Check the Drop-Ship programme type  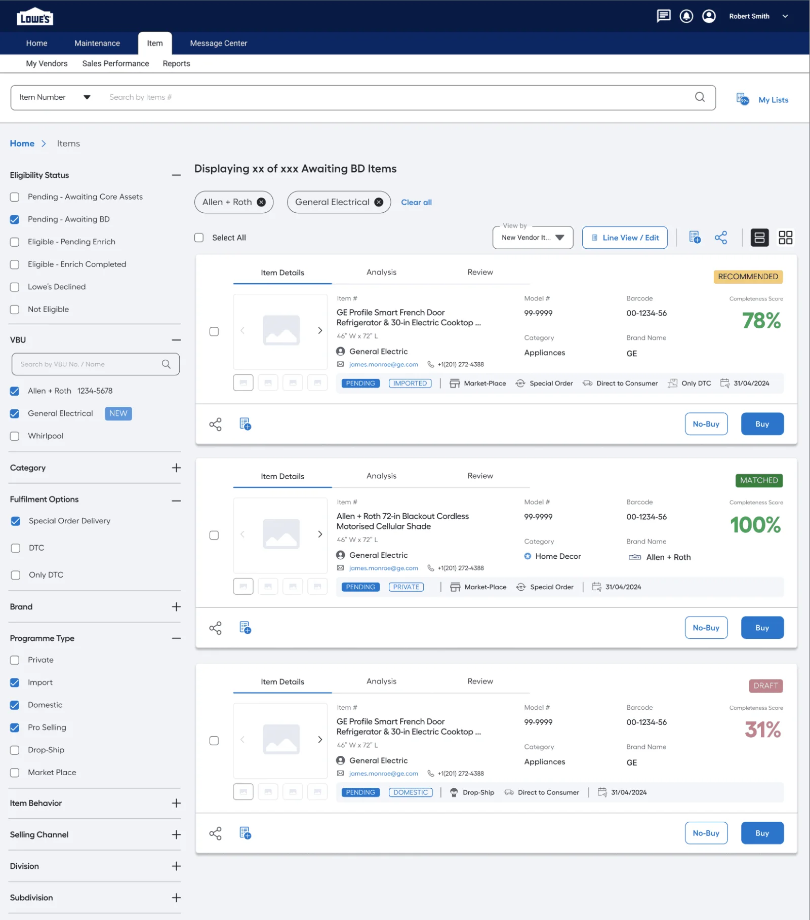click(x=15, y=750)
